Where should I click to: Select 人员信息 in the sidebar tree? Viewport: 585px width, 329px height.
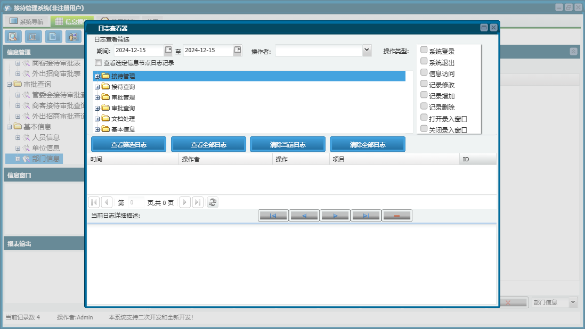point(45,137)
